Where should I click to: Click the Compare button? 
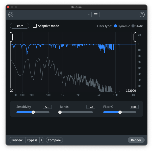[x=54, y=140]
